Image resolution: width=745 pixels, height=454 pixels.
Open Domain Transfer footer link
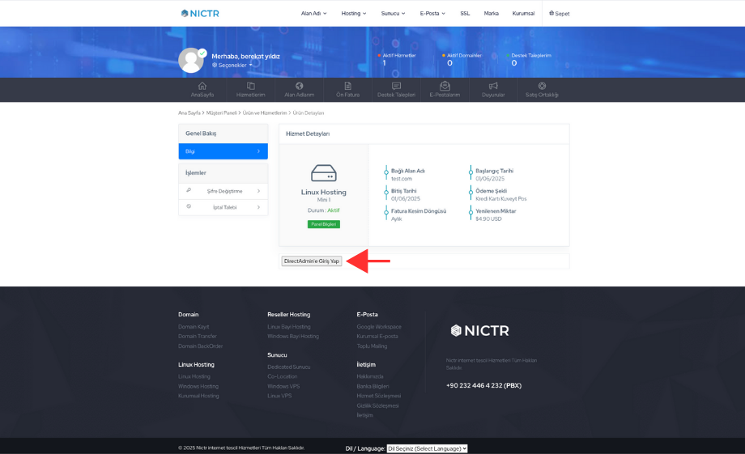pos(197,336)
